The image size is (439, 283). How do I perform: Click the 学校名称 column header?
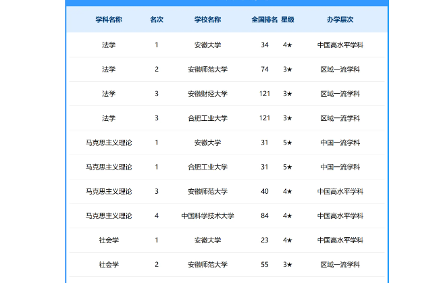tap(207, 20)
